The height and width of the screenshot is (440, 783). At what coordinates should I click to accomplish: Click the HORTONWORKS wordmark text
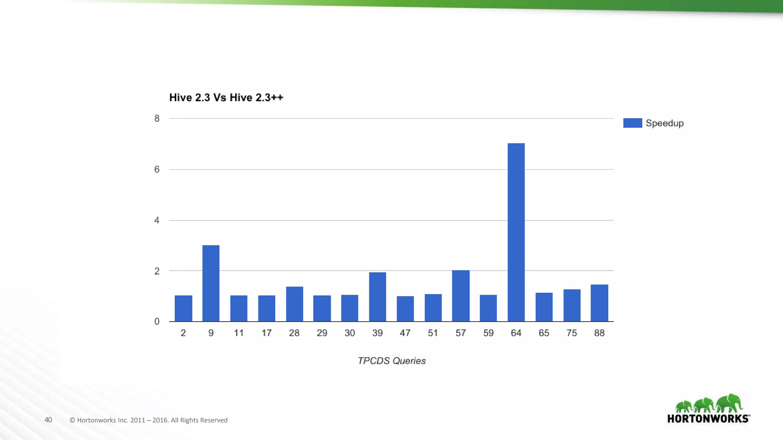click(708, 419)
